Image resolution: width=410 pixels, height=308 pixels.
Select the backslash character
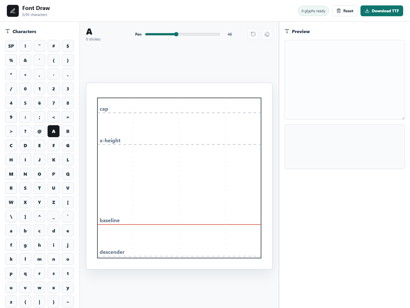coord(11,216)
